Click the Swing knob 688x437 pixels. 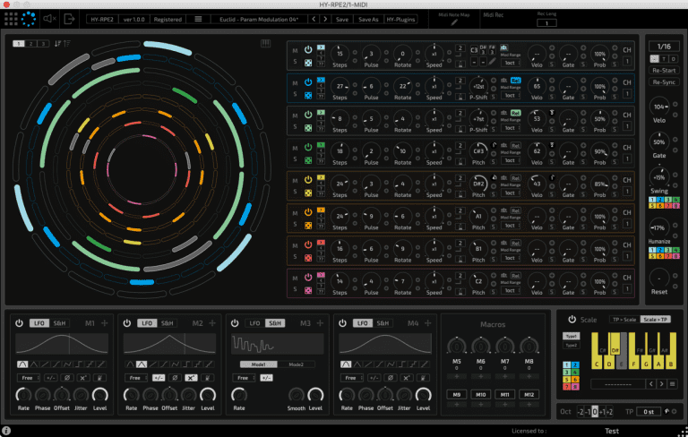(659, 177)
